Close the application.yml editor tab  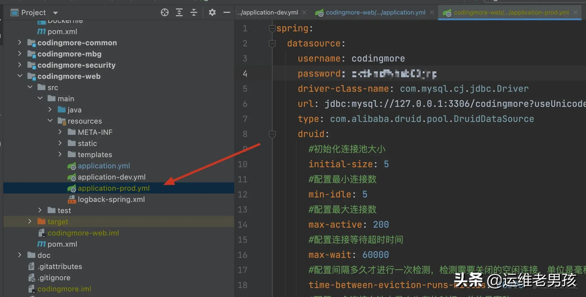[432, 12]
